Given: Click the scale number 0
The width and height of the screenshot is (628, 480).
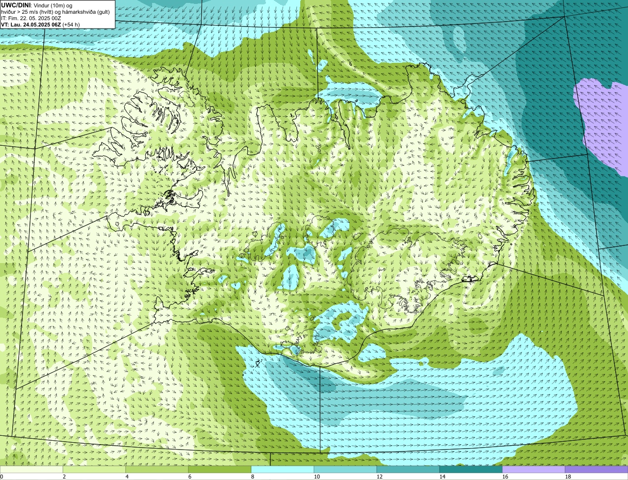Looking at the screenshot, I should coord(2,477).
